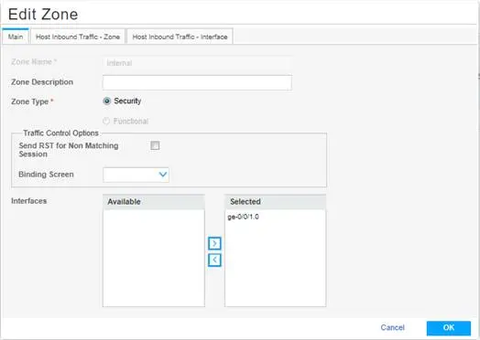Screen dimensions: 480x340
Task: Select the Functional zone type radio
Action: (106, 121)
